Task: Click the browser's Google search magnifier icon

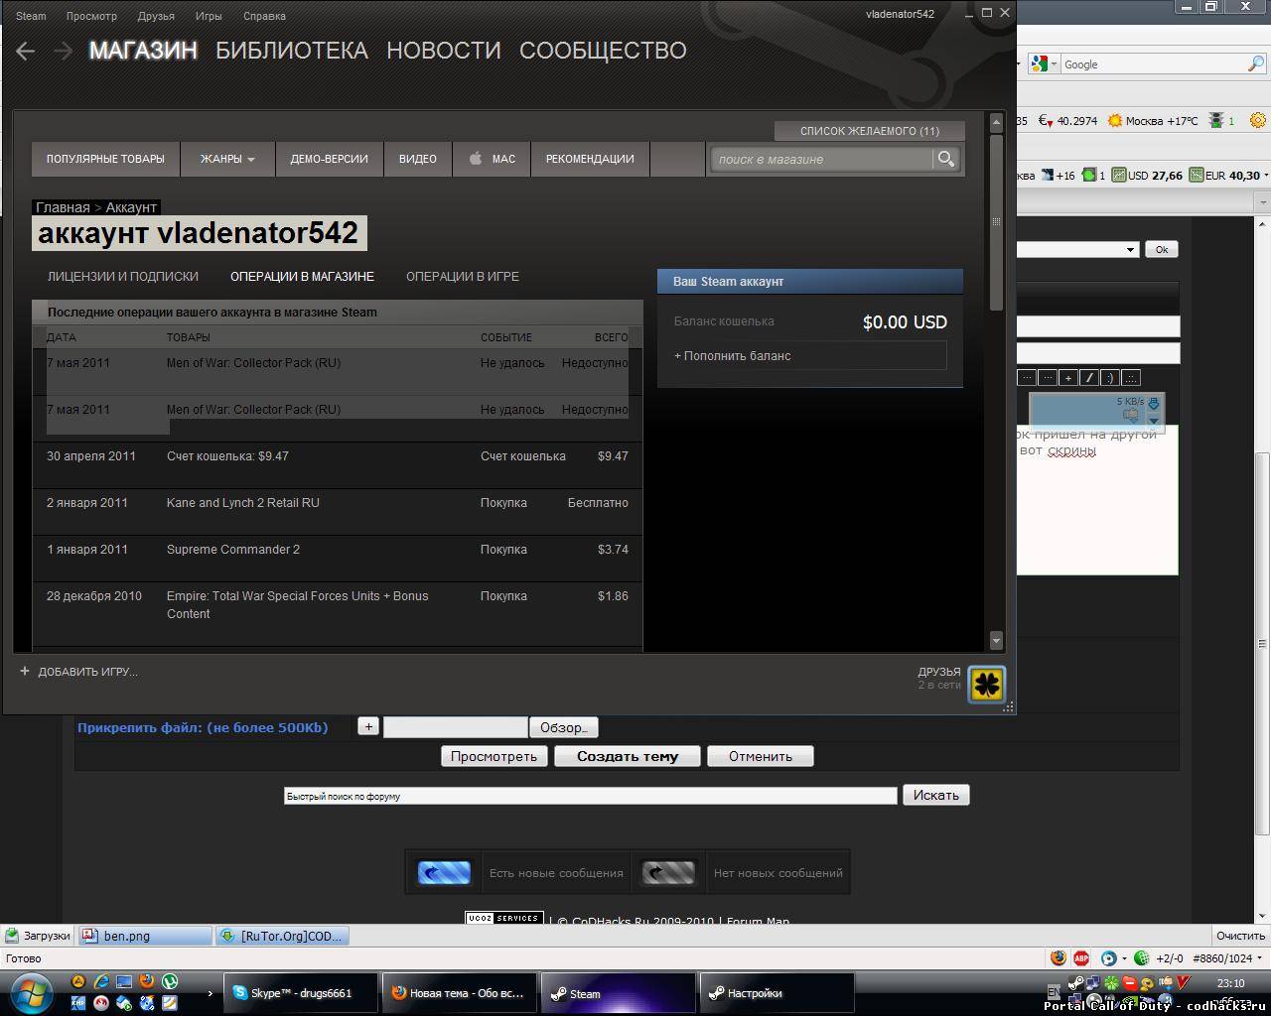Action: (x=1256, y=64)
